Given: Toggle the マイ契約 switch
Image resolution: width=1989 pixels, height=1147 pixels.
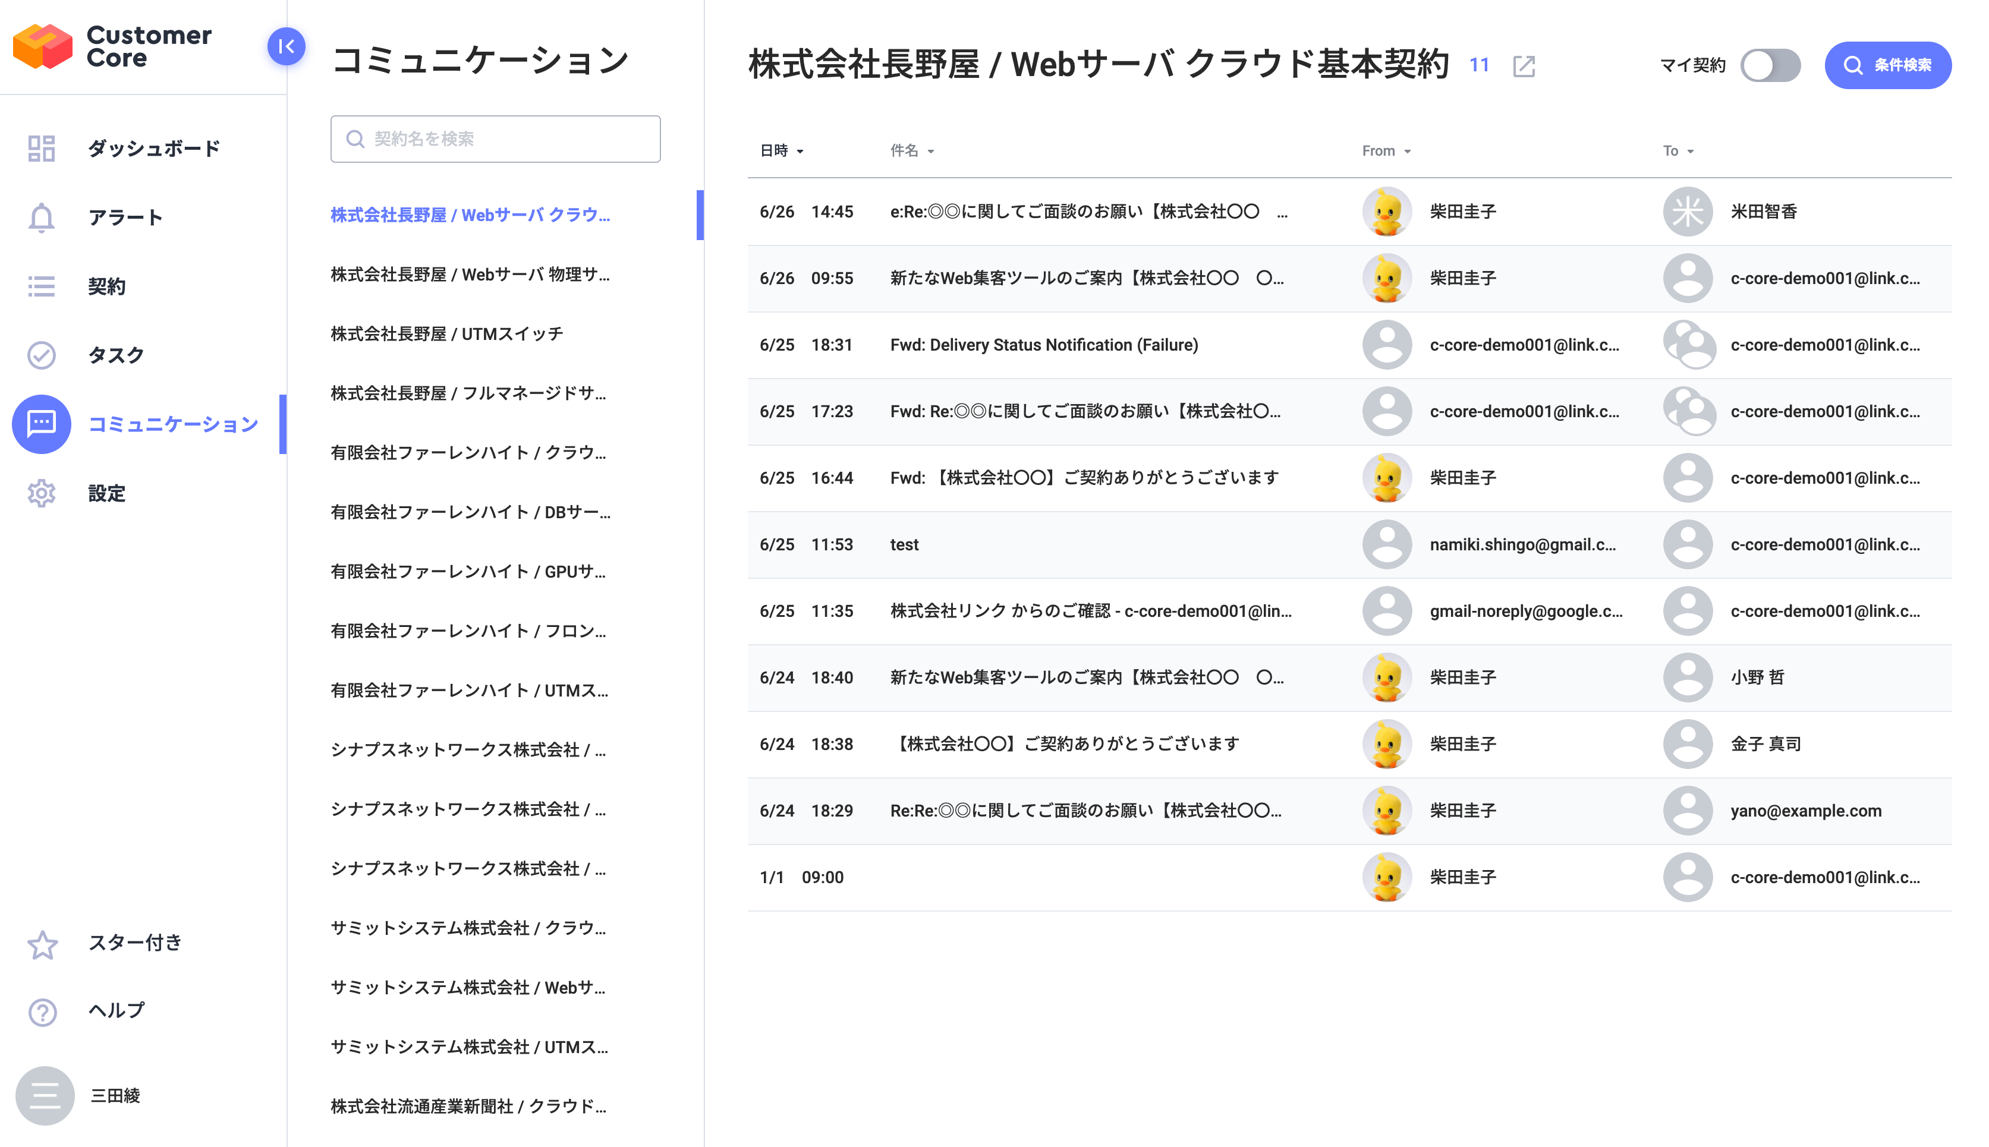Looking at the screenshot, I should point(1770,65).
